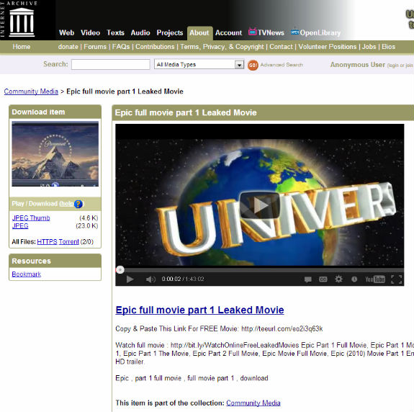Toggle closed captions CC icon
Screen dimensions: 414x412
pos(323,279)
